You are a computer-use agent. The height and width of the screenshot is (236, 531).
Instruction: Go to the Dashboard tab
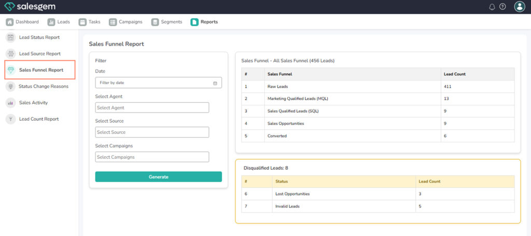point(22,22)
